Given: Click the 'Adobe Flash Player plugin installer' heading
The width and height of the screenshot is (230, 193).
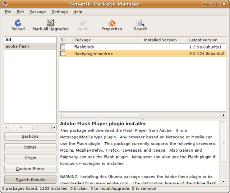Looking at the screenshot, I should tap(103, 124).
